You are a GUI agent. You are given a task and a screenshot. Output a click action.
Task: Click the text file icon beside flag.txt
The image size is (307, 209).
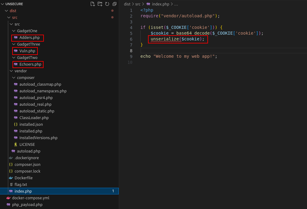[x=11, y=184]
